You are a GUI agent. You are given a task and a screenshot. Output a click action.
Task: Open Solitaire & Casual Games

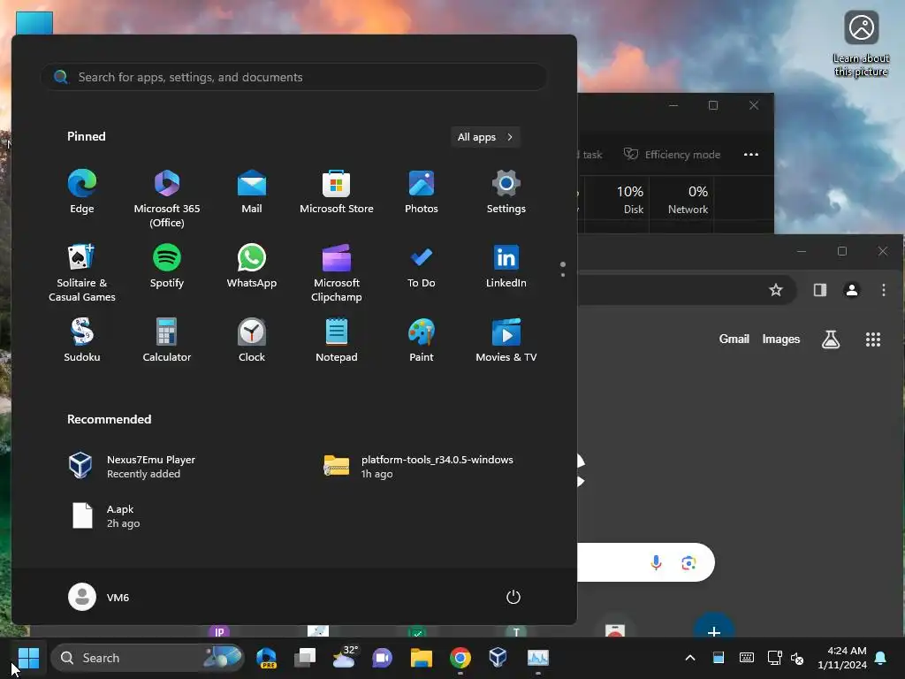click(x=82, y=272)
